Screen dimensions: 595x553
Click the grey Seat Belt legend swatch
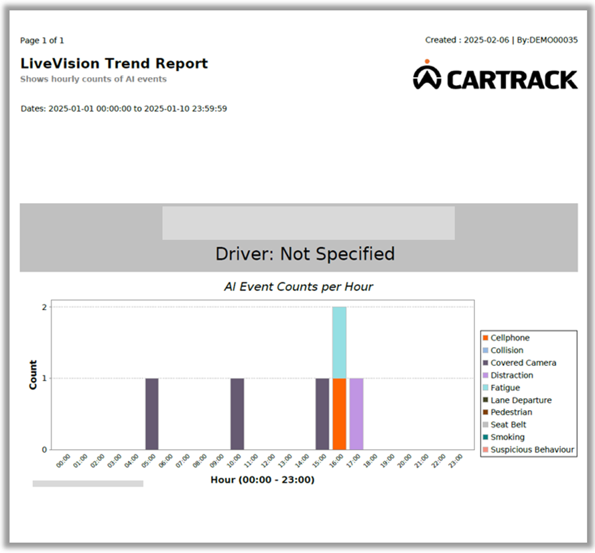click(485, 425)
